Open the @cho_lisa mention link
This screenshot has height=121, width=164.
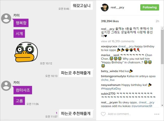click(108, 80)
